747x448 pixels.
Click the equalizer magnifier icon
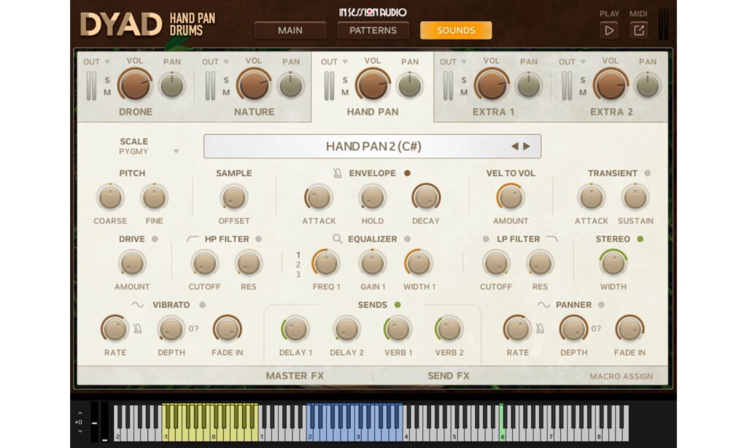coord(337,239)
